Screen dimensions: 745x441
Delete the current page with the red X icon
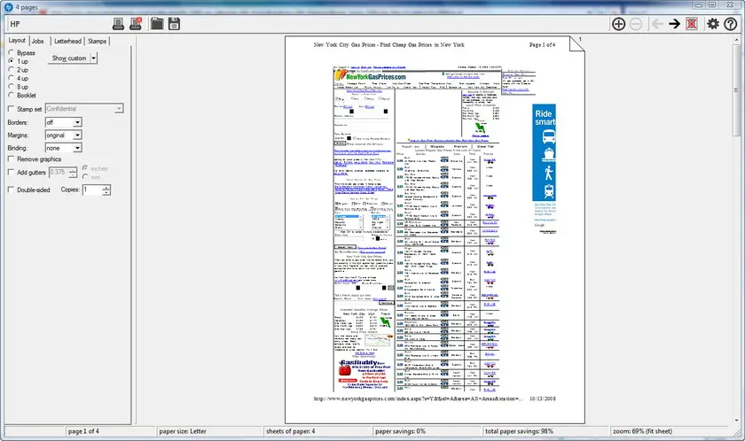[x=692, y=24]
